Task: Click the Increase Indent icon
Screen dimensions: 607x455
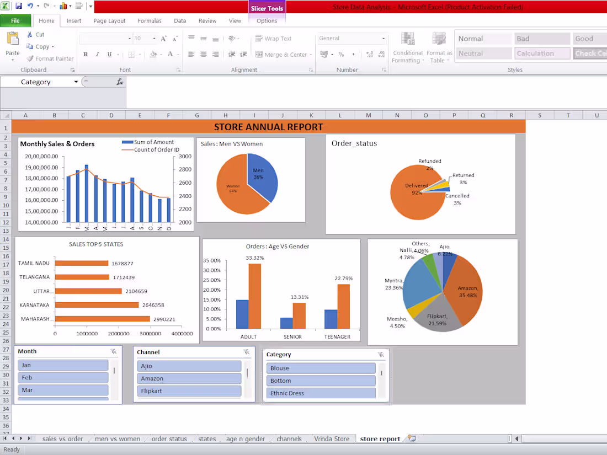Action: pos(243,54)
